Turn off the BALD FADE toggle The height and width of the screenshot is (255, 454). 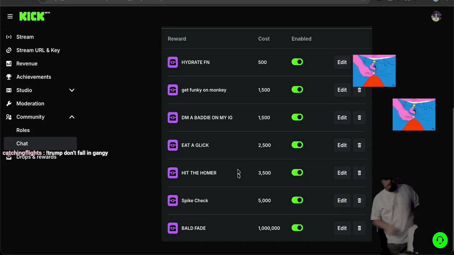(297, 228)
